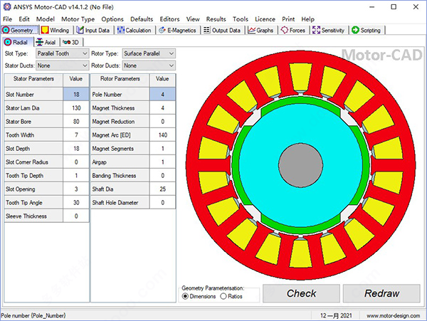427x321 pixels.
Task: Click the Stator Lam Dia value field
Action: (76, 108)
